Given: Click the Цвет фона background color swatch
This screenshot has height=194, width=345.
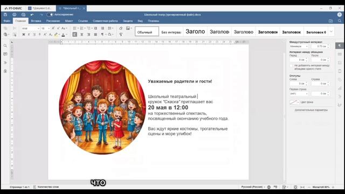Looking at the screenshot, I should point(294,102).
